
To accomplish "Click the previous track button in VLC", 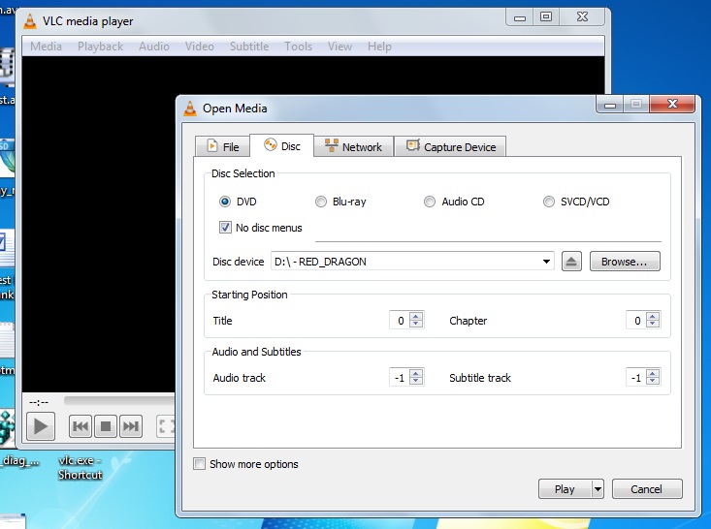I will pyautogui.click(x=81, y=426).
